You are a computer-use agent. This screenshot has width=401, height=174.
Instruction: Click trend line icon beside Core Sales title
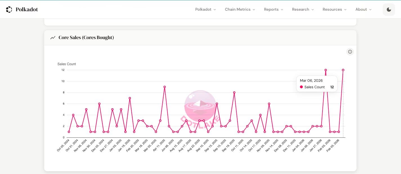[53, 38]
